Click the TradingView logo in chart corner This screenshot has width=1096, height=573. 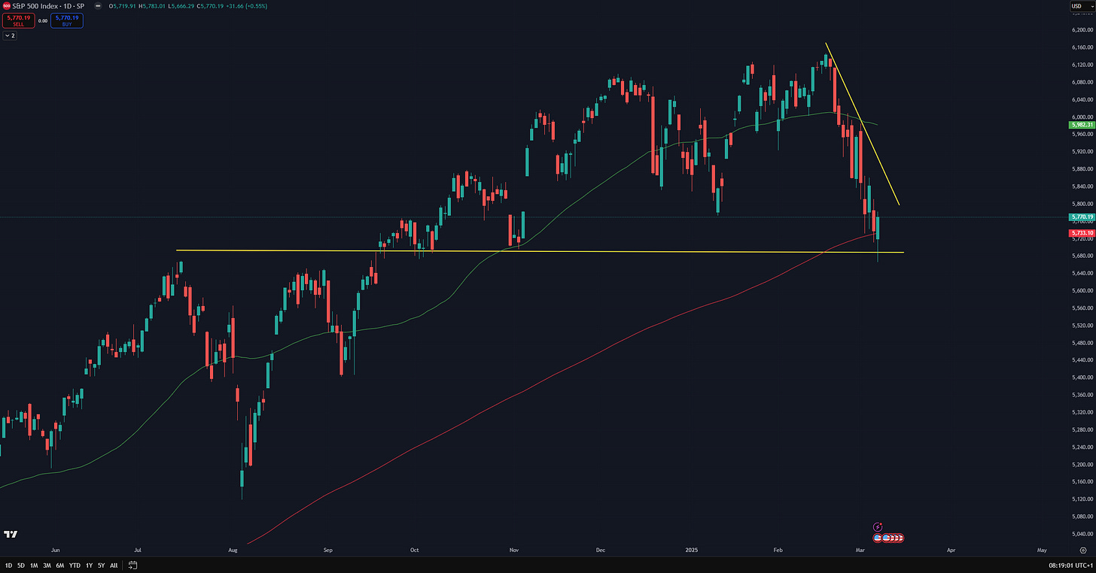(11, 535)
